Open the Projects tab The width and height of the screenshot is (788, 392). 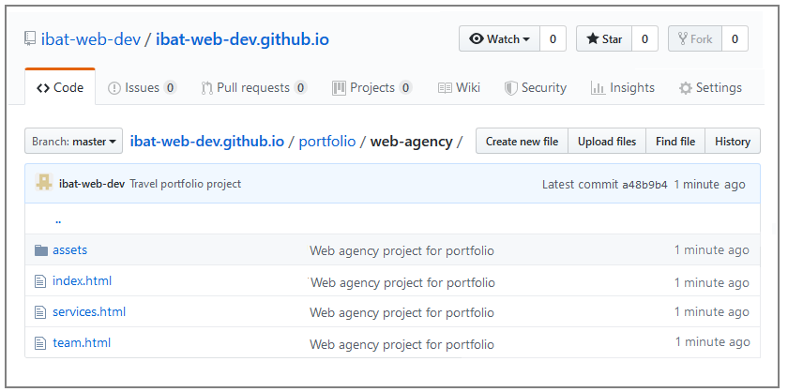[x=371, y=88]
